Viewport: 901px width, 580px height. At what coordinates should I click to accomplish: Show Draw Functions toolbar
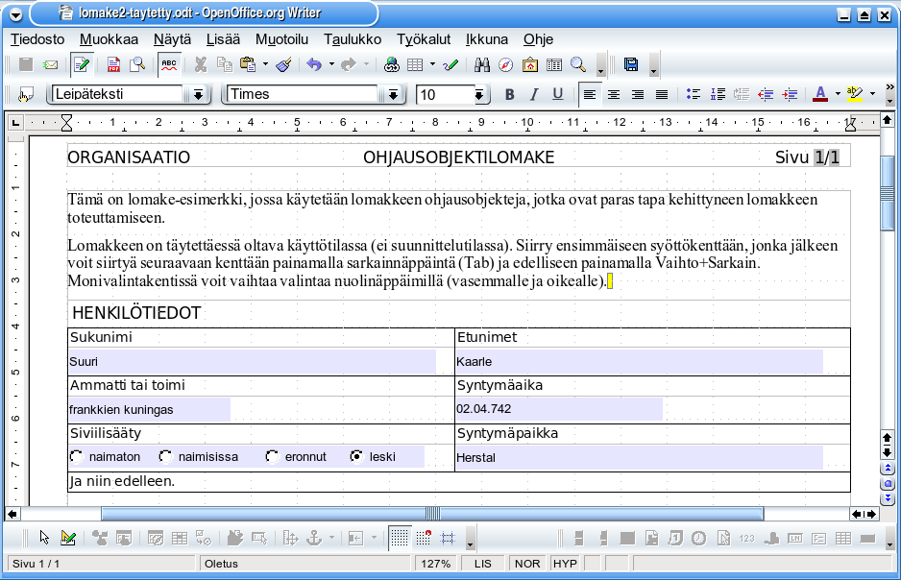coord(450,65)
